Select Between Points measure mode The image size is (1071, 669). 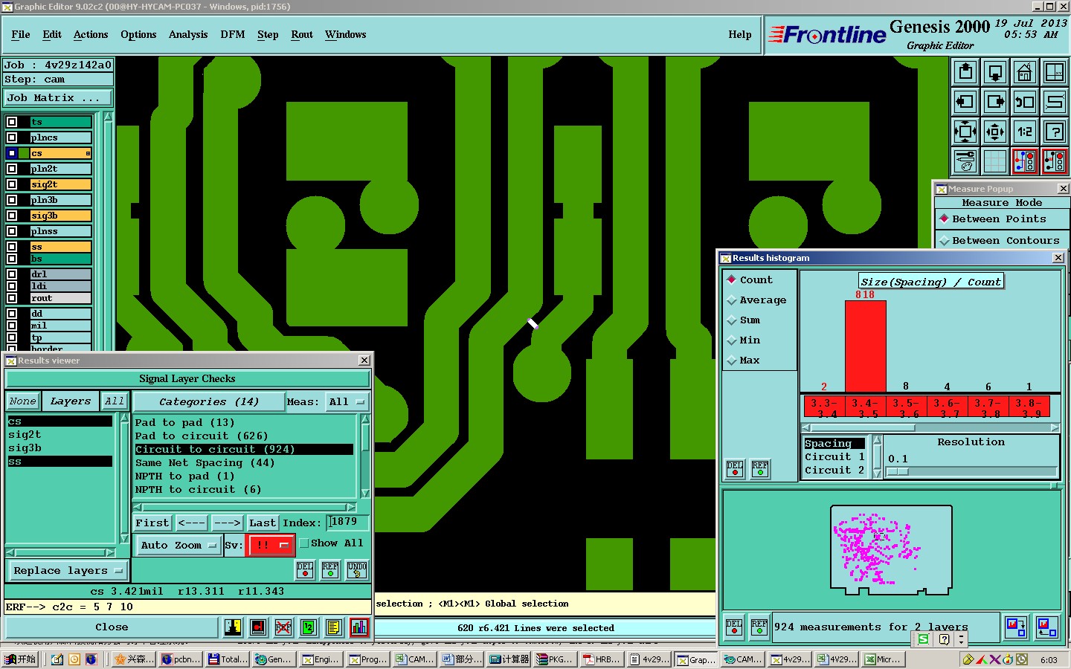(x=993, y=219)
